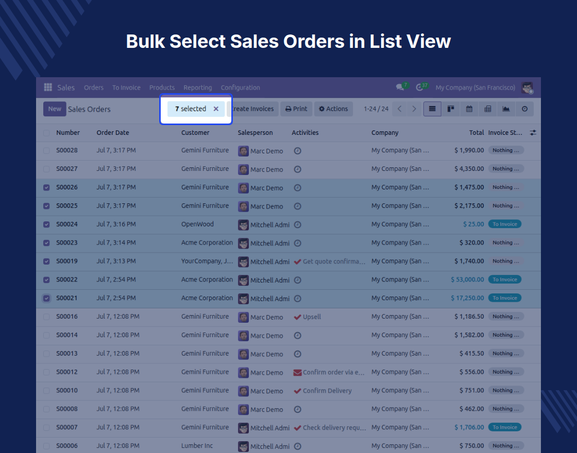Image resolution: width=577 pixels, height=453 pixels.
Task: Open the Reporting menu
Action: coord(198,88)
